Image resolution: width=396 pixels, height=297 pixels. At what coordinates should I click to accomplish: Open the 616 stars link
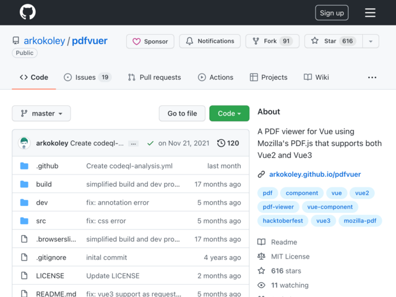click(x=279, y=271)
